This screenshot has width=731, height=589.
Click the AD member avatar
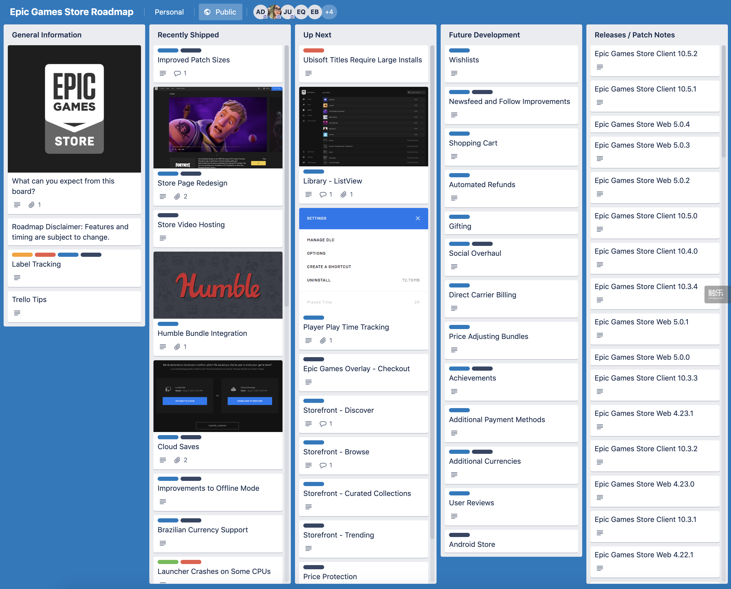point(260,12)
